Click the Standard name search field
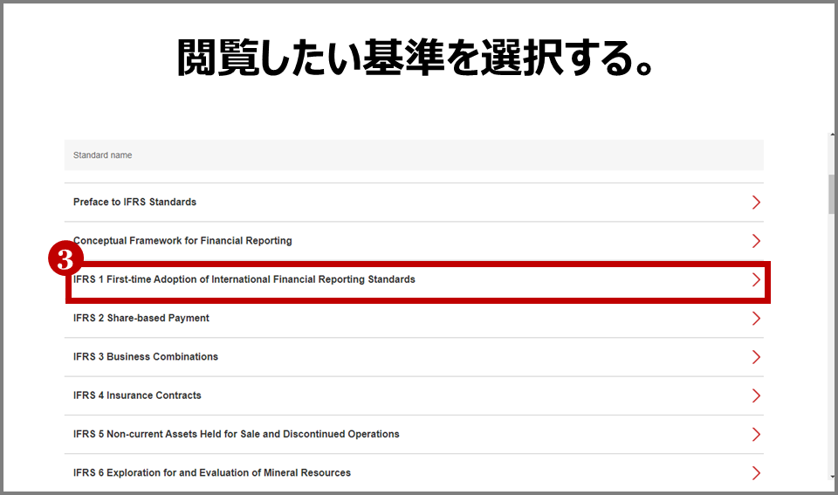This screenshot has height=495, width=838. coord(414,155)
